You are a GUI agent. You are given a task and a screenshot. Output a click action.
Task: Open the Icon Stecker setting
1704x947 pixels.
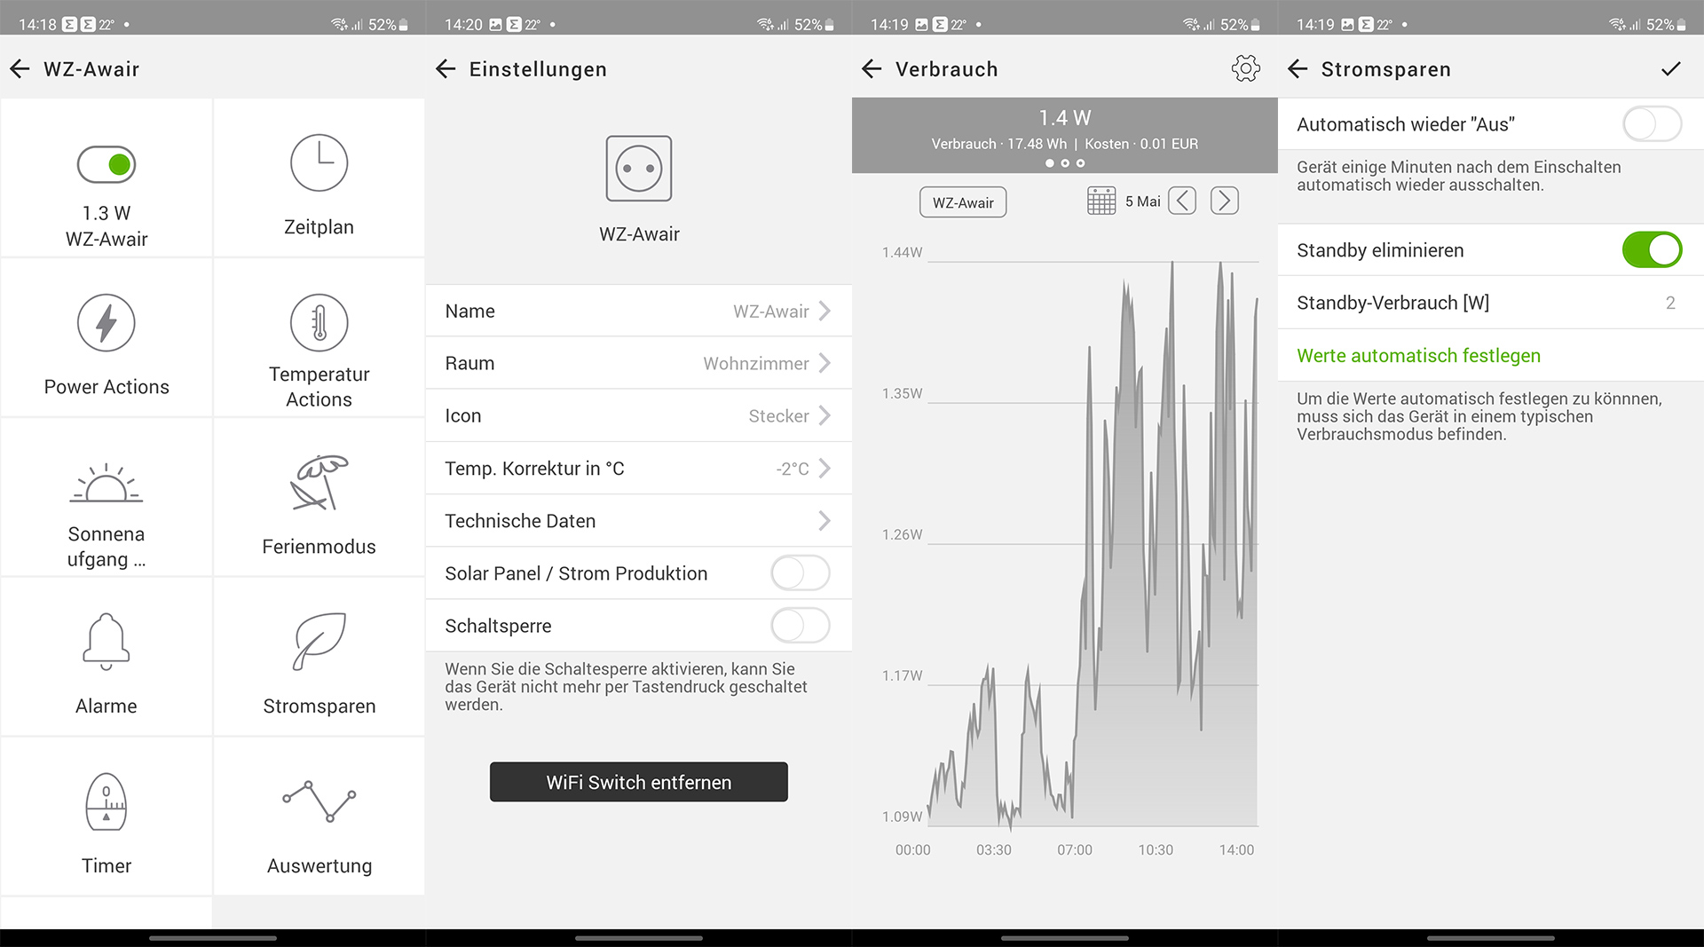(x=638, y=415)
